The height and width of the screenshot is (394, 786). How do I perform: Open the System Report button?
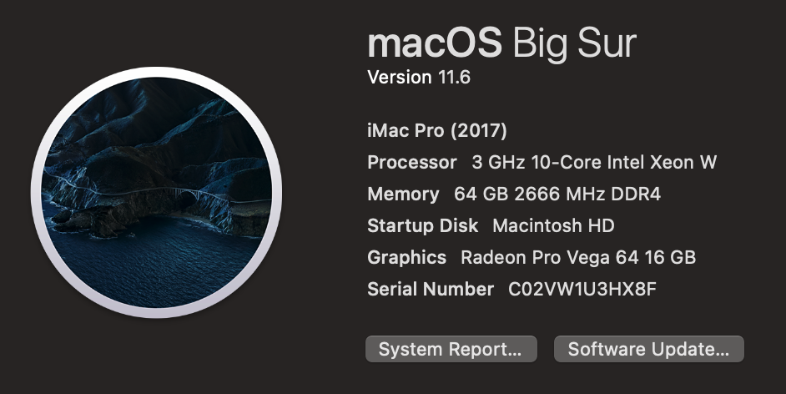click(451, 349)
